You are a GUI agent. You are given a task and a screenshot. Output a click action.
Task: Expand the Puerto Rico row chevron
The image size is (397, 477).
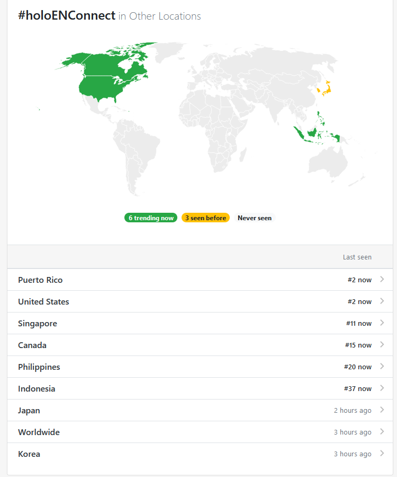[382, 280]
